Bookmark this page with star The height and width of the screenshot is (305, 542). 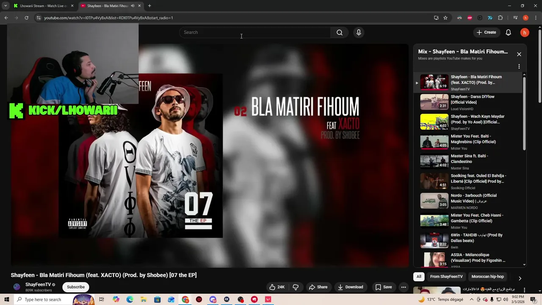click(445, 18)
